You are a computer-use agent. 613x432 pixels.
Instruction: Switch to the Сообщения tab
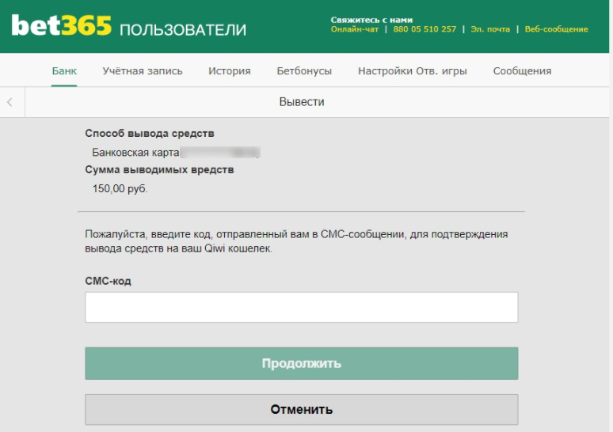click(522, 71)
